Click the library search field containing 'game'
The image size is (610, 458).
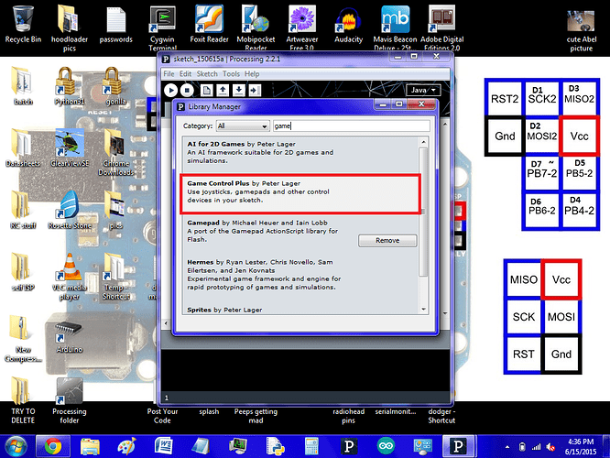352,126
